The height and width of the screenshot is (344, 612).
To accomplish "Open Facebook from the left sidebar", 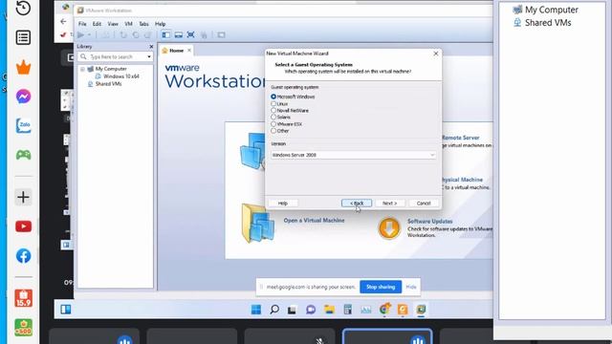I will click(x=23, y=256).
